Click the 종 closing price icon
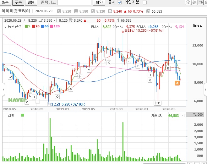This screenshot has width=207, height=164. pyautogui.click(x=110, y=11)
